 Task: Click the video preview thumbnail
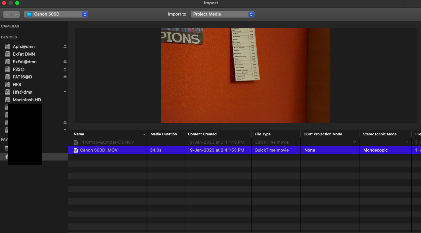(245, 75)
